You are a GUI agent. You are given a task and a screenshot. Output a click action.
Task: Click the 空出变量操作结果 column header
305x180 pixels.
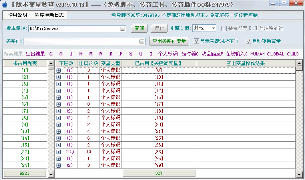(x=246, y=63)
